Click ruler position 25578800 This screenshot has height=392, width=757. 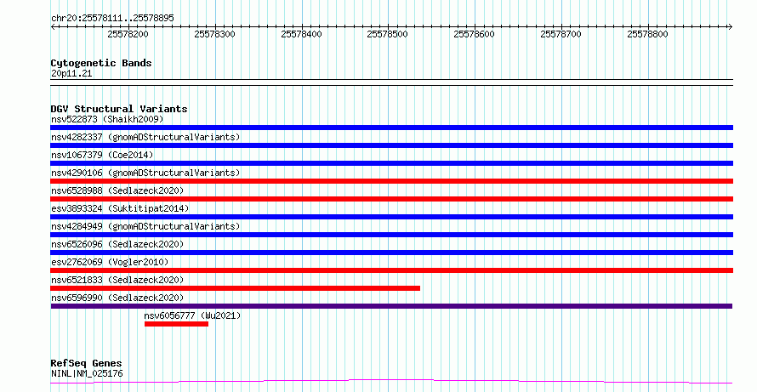coord(647,34)
